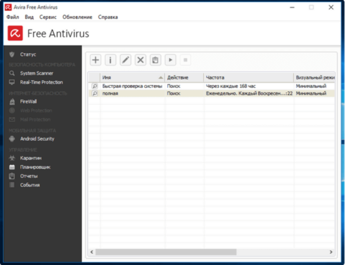The image size is (345, 265).
Task: Click Минимальный in the полная row
Action: click(311, 93)
